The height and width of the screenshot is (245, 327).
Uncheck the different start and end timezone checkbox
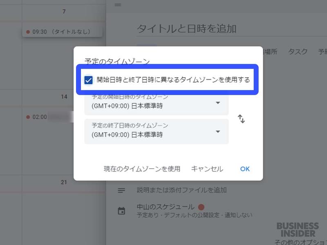coord(88,80)
